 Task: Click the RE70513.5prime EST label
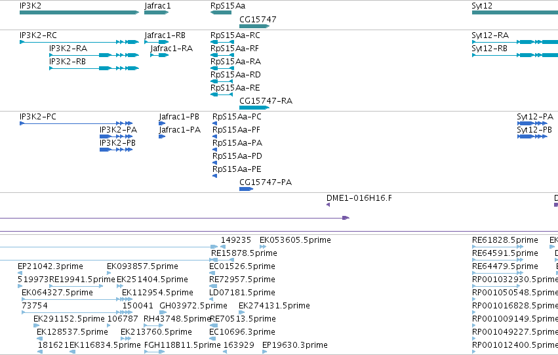coord(243,320)
